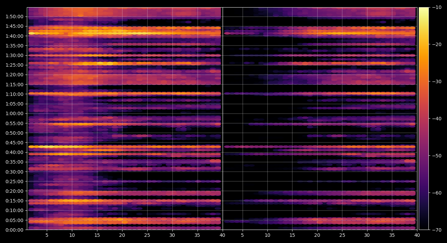This screenshot has height=243, width=447.
Task: Click the 1:35:00 time axis label
Action: [14, 46]
